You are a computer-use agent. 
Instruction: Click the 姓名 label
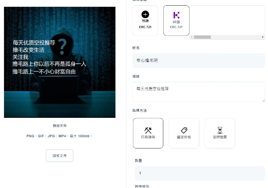tap(136, 48)
